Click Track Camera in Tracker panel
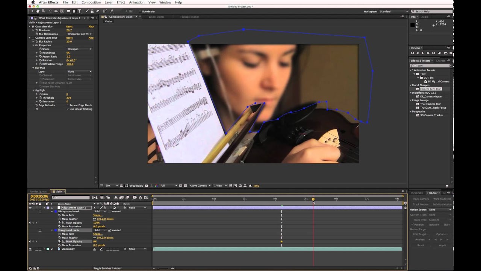This screenshot has height=271, width=481. tap(420, 199)
